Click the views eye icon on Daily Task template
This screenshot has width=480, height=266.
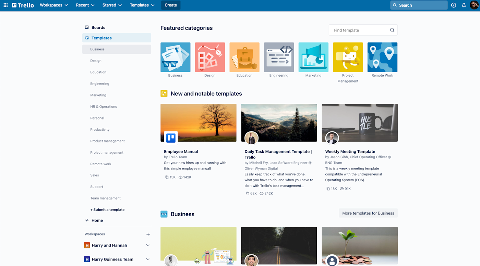pos(262,193)
